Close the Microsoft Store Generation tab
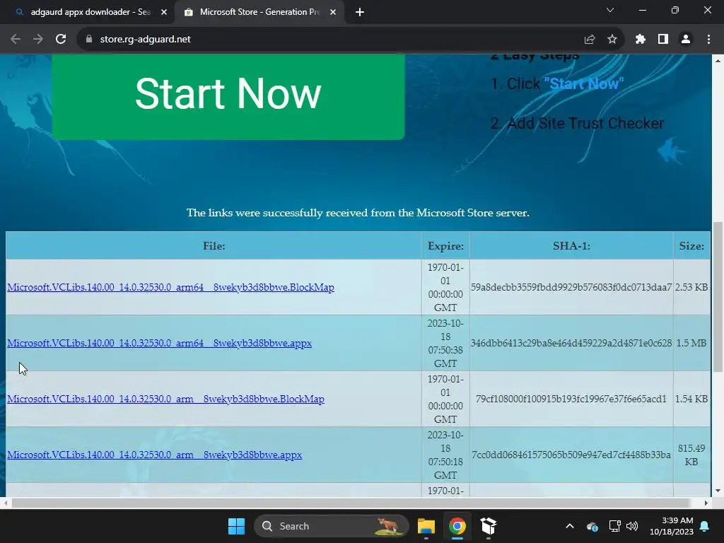 click(x=333, y=13)
